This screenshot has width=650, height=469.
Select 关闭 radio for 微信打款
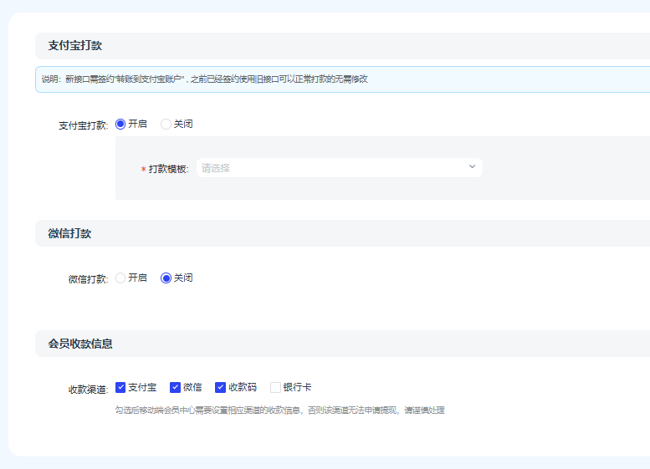coord(166,278)
